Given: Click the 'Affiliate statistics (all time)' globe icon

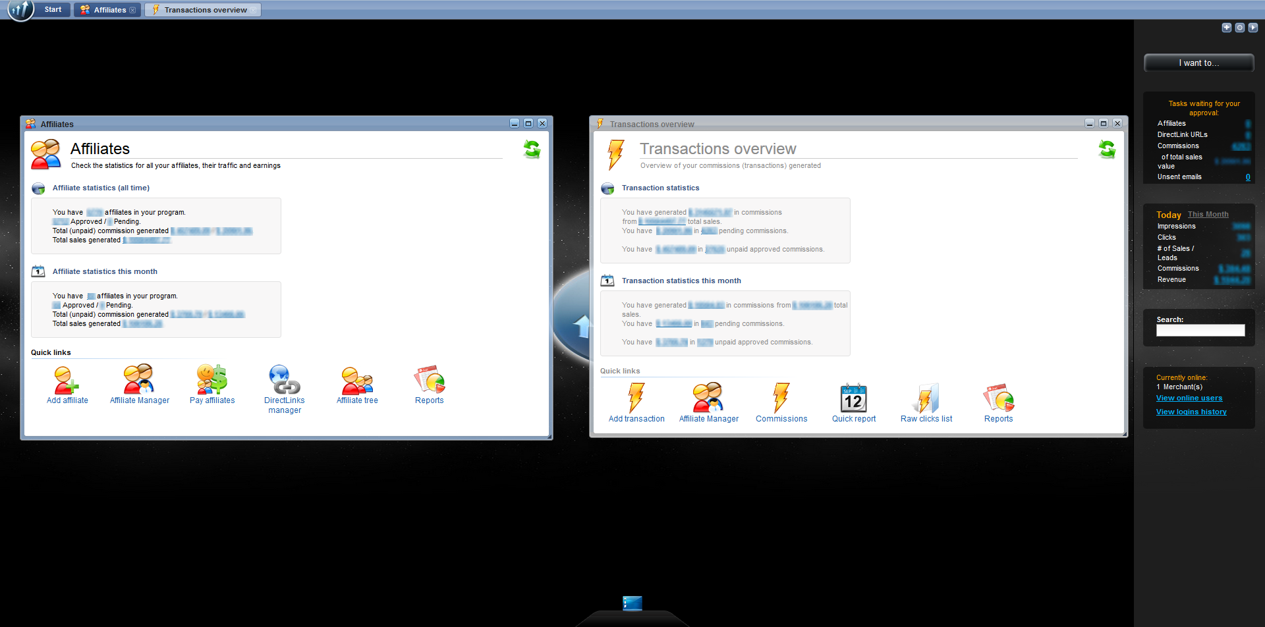Looking at the screenshot, I should pos(38,188).
